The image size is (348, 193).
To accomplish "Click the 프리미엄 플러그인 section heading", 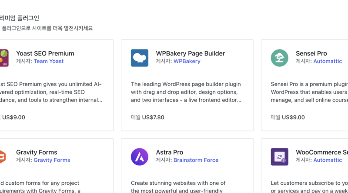I will click(20, 18).
